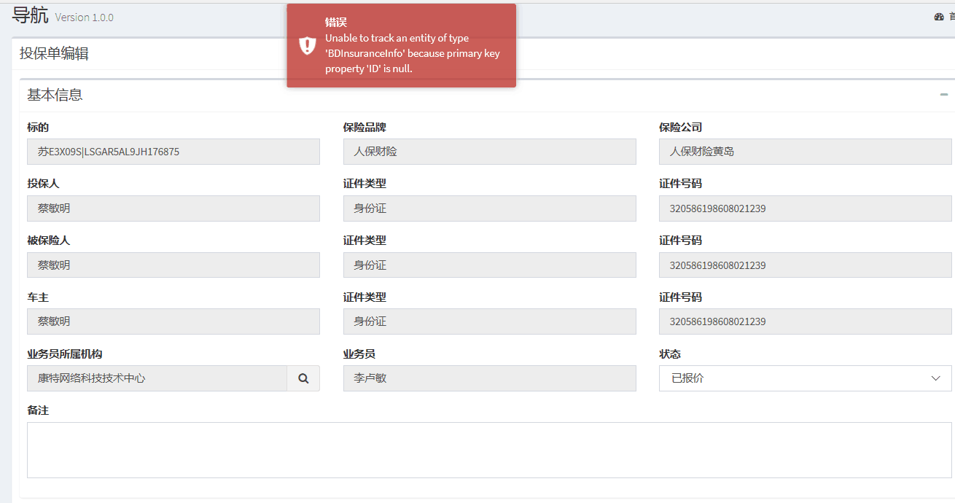Image resolution: width=955 pixels, height=503 pixels.
Task: Focus the 被保险人 name field
Action: click(x=174, y=265)
